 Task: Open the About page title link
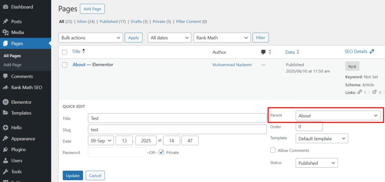pos(79,65)
